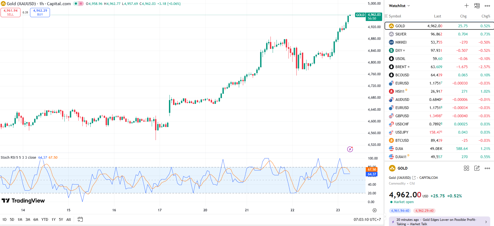Click the four-squares grid icon in GOLD details
494x226 pixels.
(x=466, y=168)
